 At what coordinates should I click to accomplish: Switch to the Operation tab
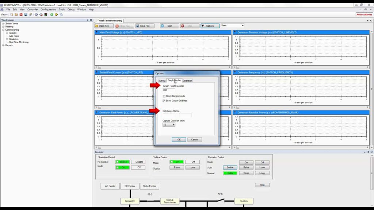[187, 81]
